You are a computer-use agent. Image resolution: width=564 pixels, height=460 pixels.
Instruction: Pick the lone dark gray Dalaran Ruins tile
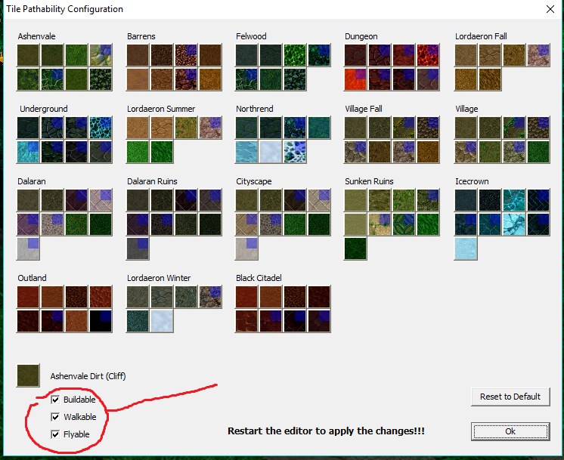click(138, 249)
